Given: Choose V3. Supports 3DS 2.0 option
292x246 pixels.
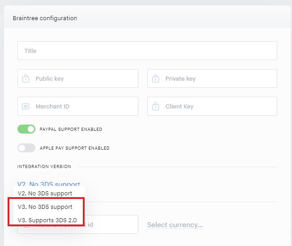Looking at the screenshot, I should 47,220.
